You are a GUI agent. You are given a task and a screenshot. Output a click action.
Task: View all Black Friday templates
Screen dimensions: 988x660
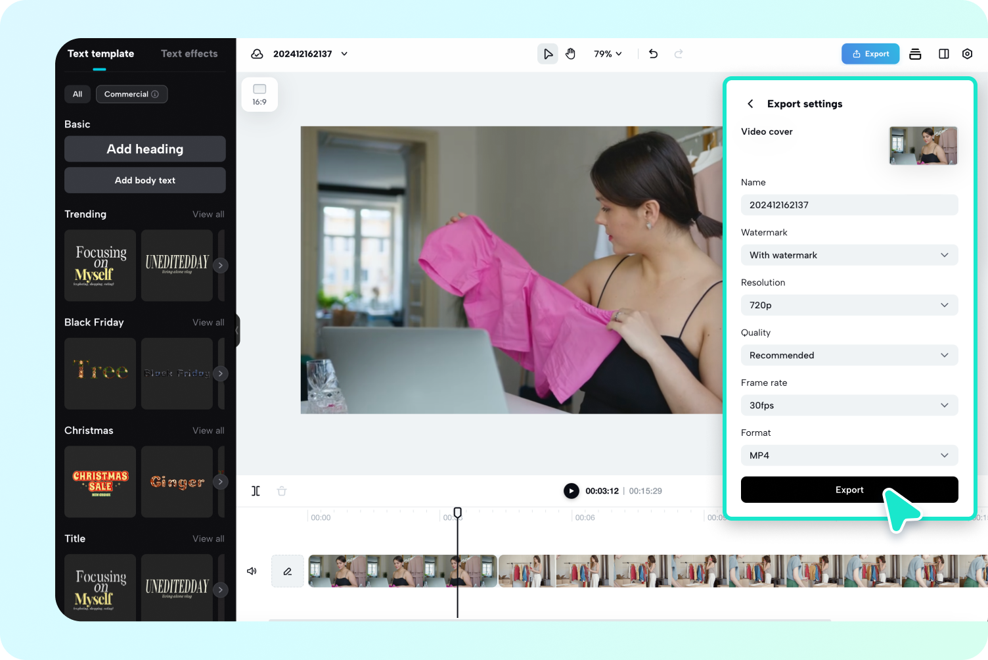coord(208,322)
